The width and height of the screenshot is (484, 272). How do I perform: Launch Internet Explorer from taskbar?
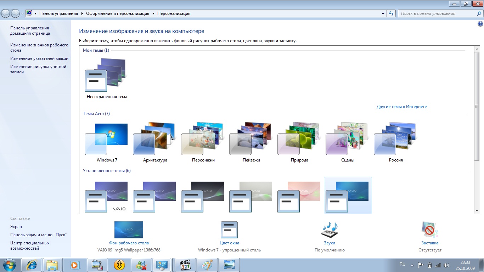[x=31, y=265]
